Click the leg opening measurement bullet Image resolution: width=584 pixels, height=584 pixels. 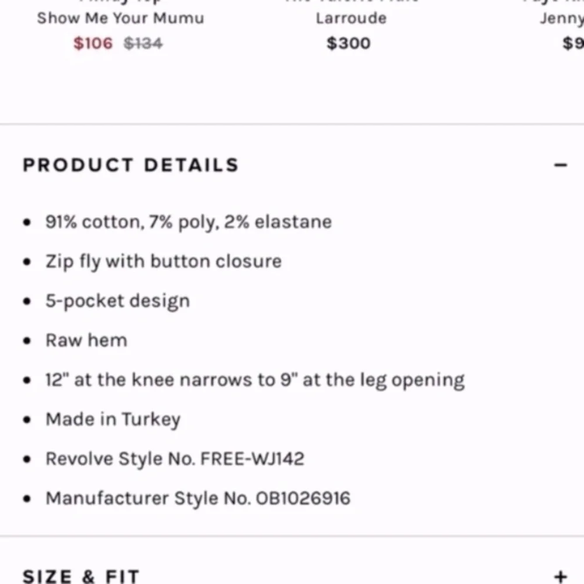pyautogui.click(x=255, y=380)
